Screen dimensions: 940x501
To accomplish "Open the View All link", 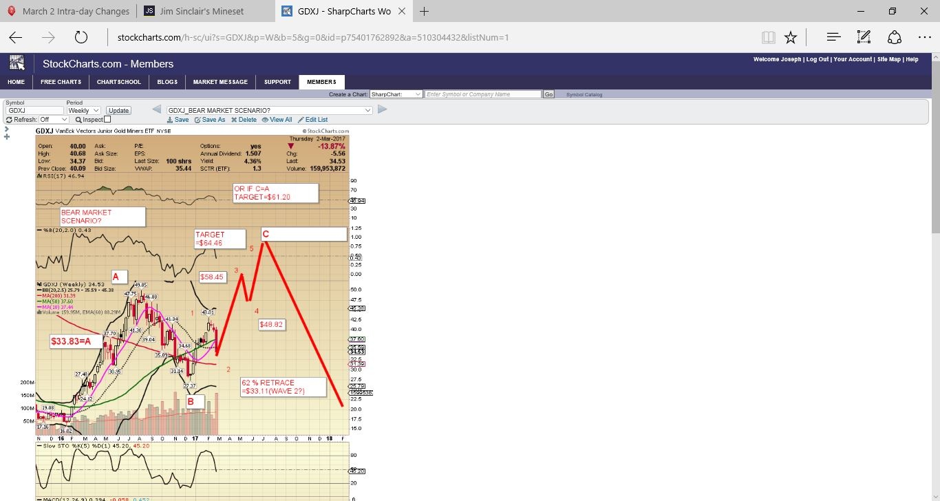I will coord(277,120).
